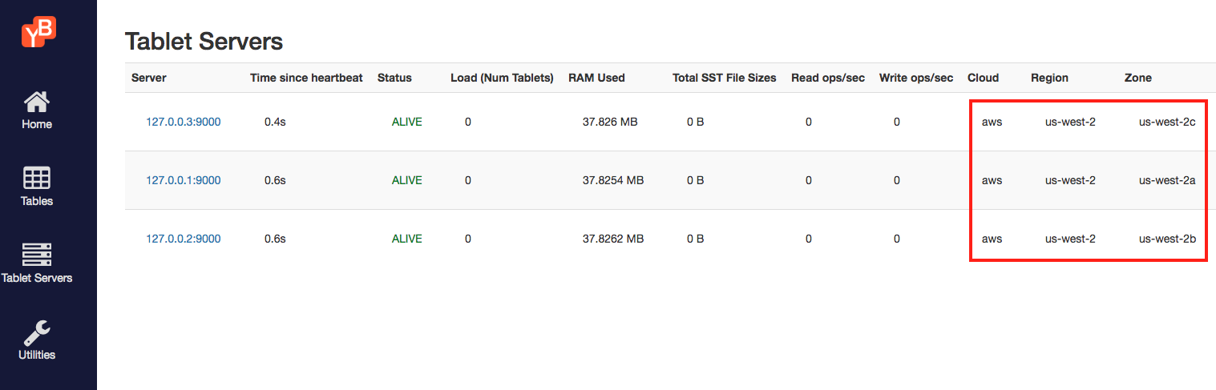Image resolution: width=1216 pixels, height=390 pixels.
Task: Click the zone value us-west-2a
Action: (x=1167, y=180)
